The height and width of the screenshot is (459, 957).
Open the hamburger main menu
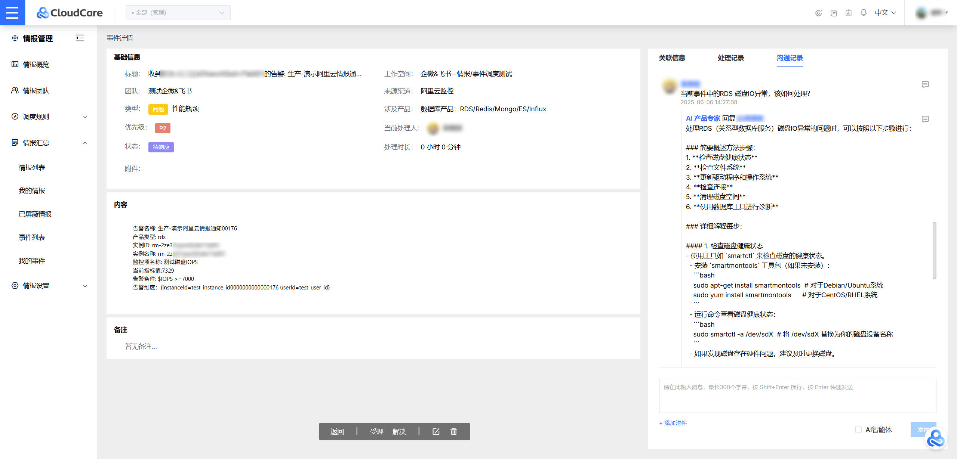point(12,12)
